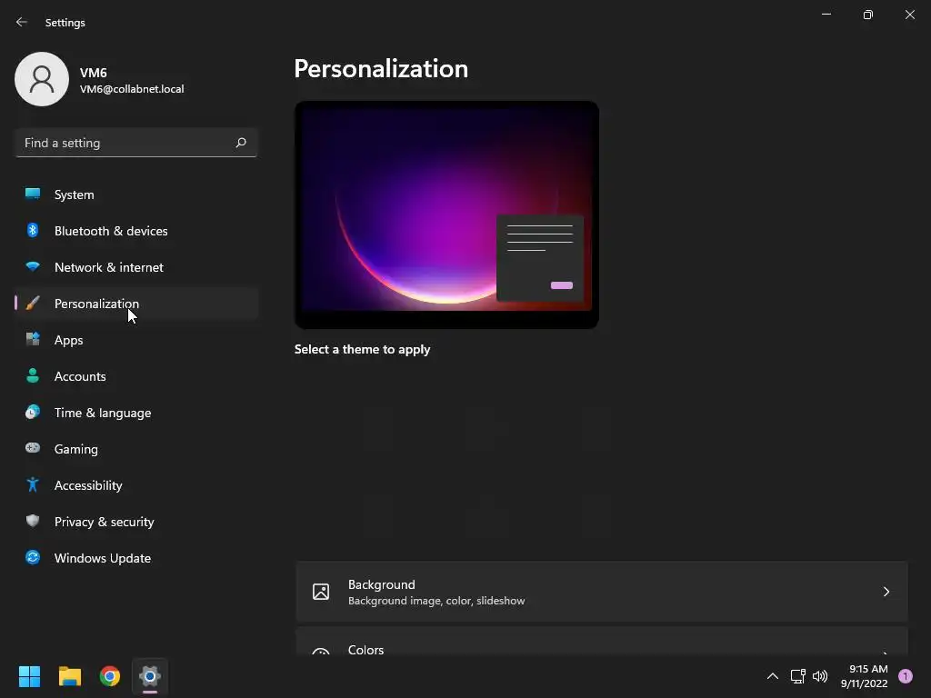Screen dimensions: 931x698
Task: Open Network & internet settings
Action: pos(136,267)
